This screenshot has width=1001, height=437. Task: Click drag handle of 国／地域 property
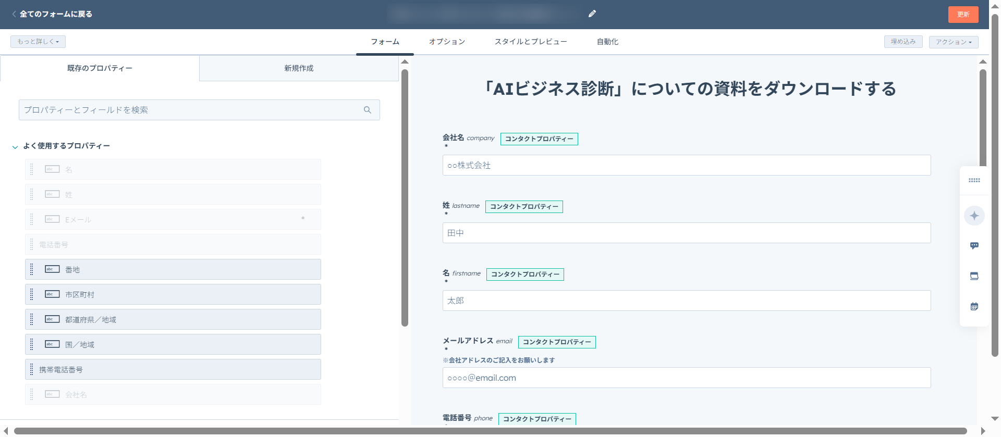pos(32,344)
